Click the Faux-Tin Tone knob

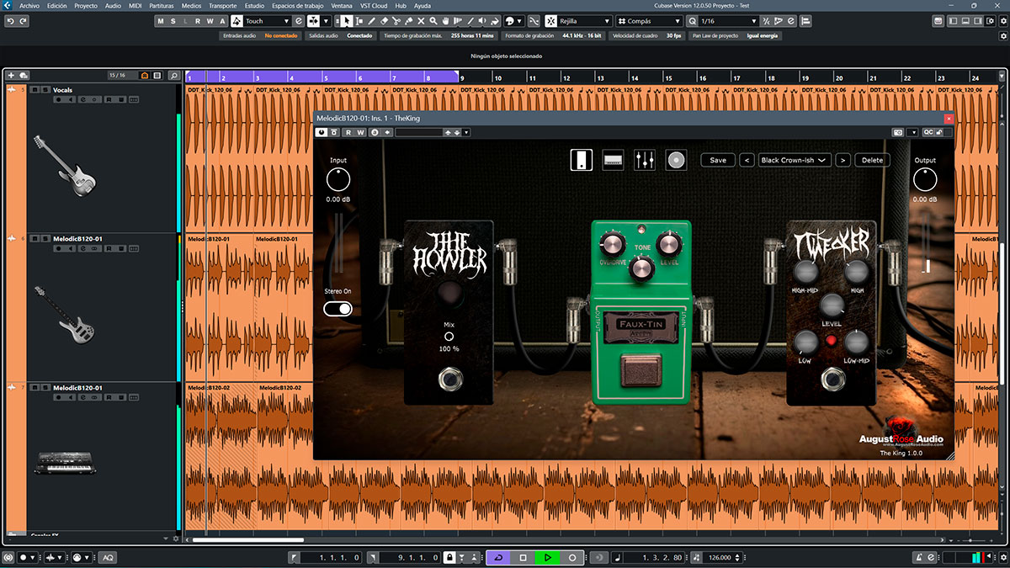(x=641, y=268)
